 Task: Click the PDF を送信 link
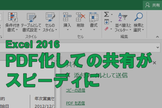pos(75,103)
